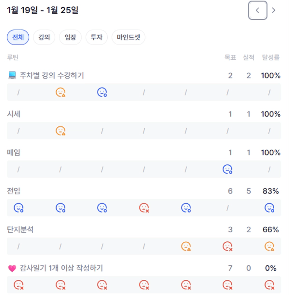
Task: Click the first red face in 감사일기 row
Action: coord(19,285)
